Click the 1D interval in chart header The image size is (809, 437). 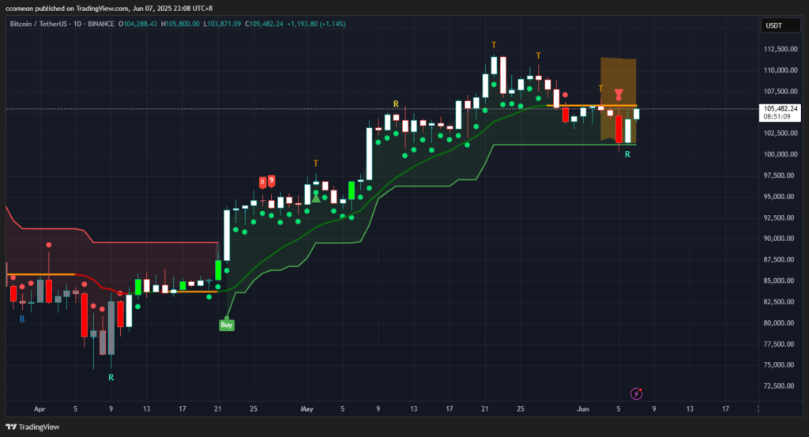[x=77, y=24]
